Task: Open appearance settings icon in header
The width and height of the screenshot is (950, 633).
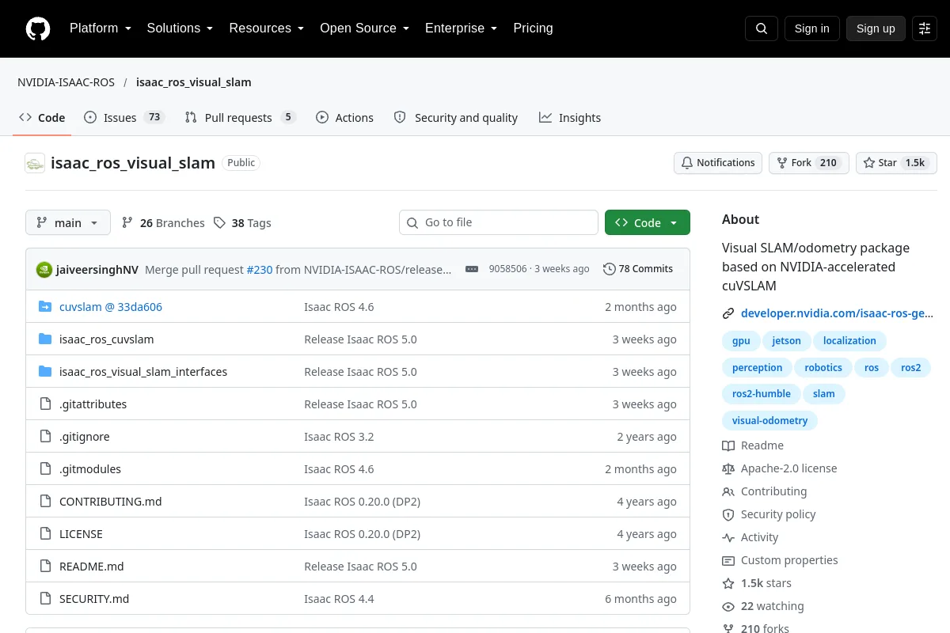Action: pyautogui.click(x=925, y=28)
